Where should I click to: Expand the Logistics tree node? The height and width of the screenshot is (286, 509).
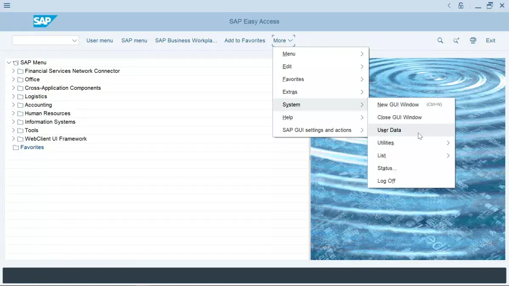pos(14,97)
